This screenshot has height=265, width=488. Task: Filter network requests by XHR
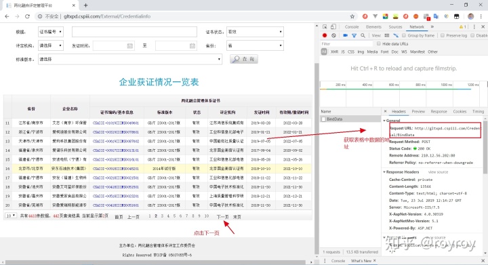(x=334, y=52)
